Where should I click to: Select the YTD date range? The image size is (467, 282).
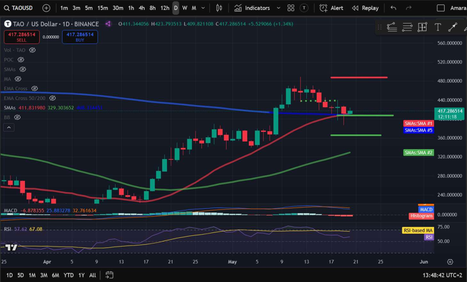pyautogui.click(x=69, y=275)
